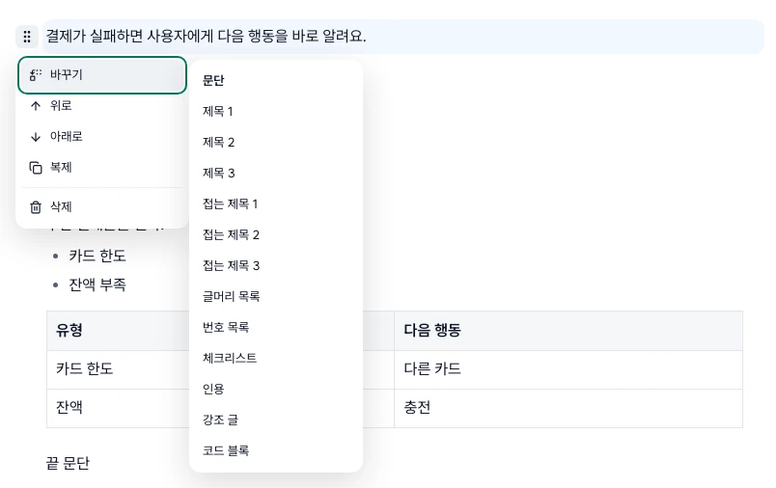
Task: Select 삭제 in the block menu
Action: (102, 206)
